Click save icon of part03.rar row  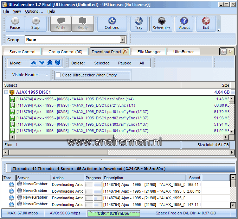[x=12, y=125]
